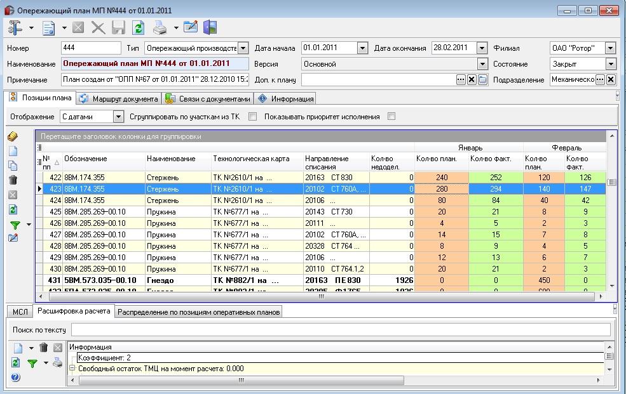
Task: Clear Подразделение field with X button
Action: click(x=611, y=80)
